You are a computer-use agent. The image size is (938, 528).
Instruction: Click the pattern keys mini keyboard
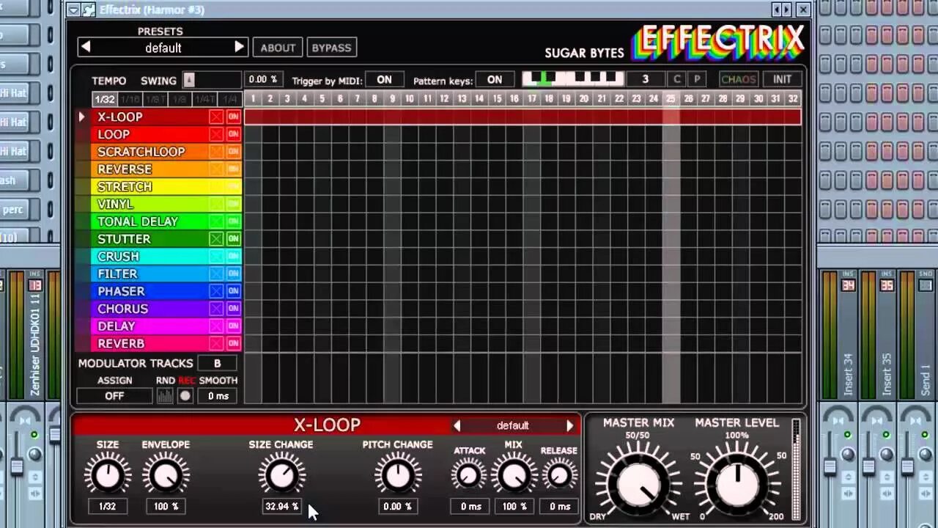click(573, 79)
